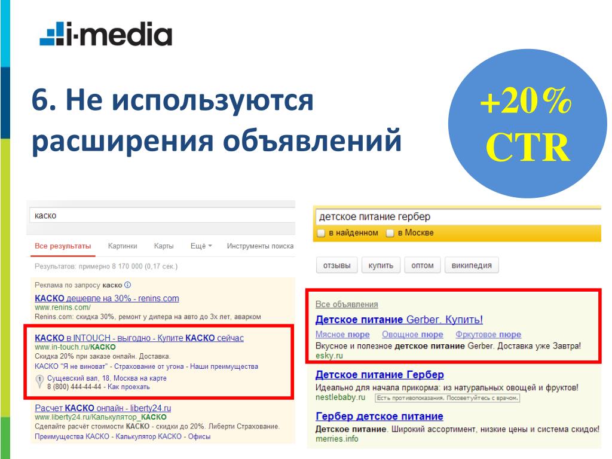612x459 pixels.
Task: Tick the 'в Москве' checkbox
Action: (x=390, y=233)
